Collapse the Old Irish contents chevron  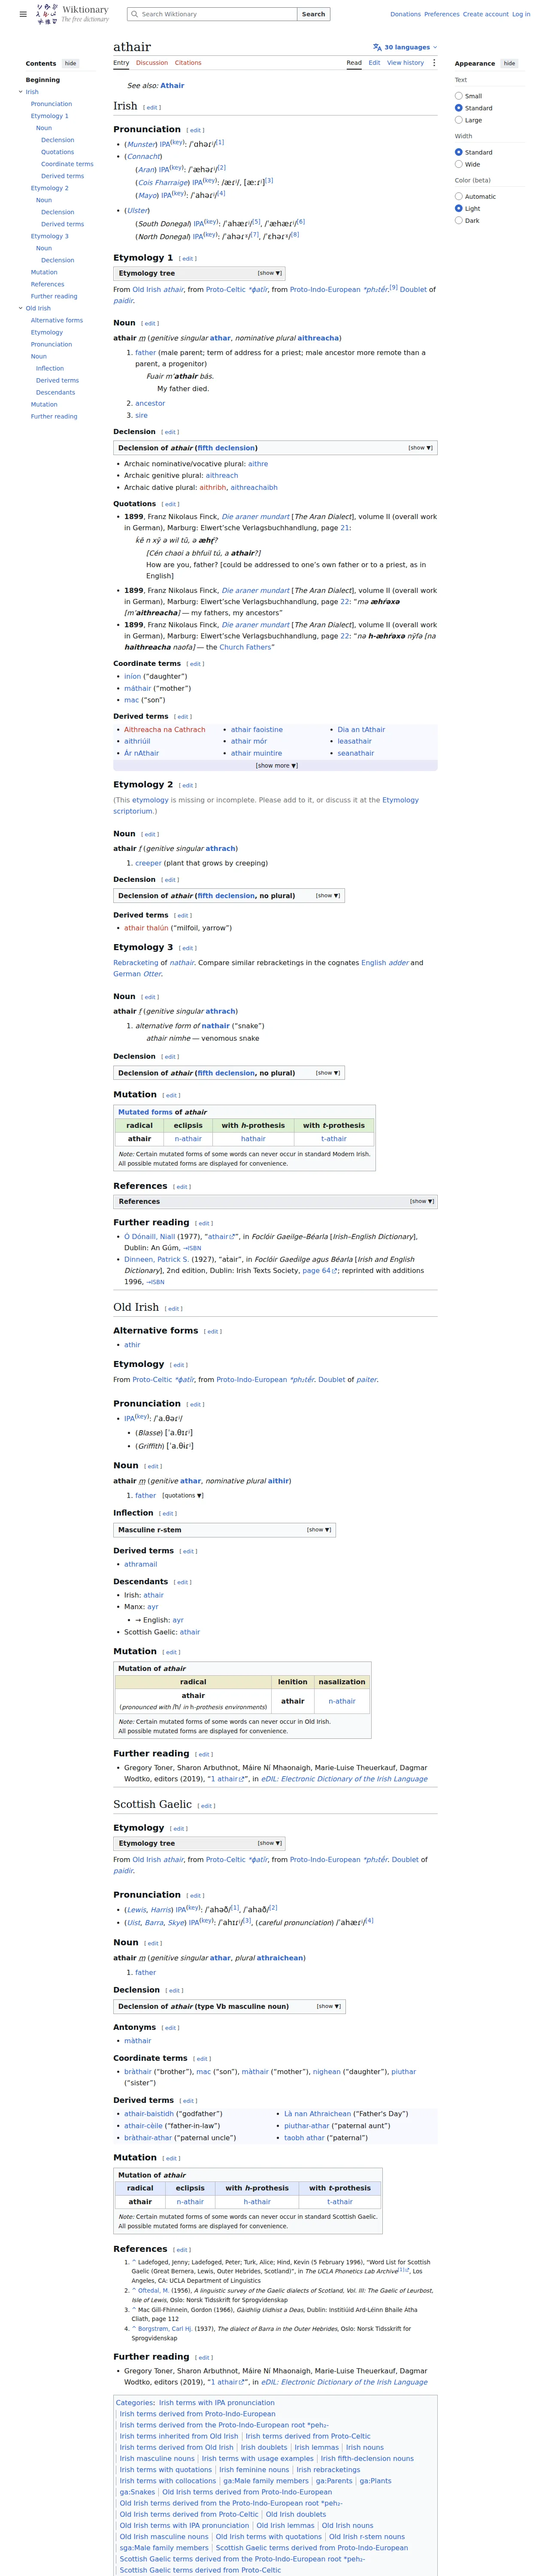click(x=20, y=308)
